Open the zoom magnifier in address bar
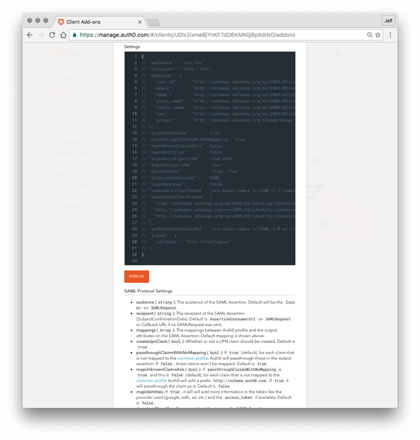Viewport: 420px width, 440px height. [x=370, y=35]
